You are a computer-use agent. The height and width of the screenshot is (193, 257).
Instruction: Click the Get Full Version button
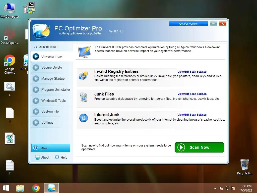pos(189,24)
